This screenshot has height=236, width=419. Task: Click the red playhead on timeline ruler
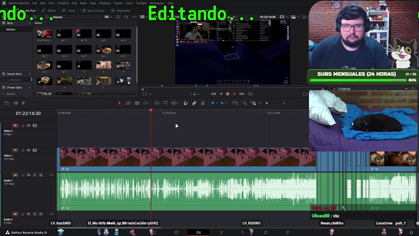(151, 110)
